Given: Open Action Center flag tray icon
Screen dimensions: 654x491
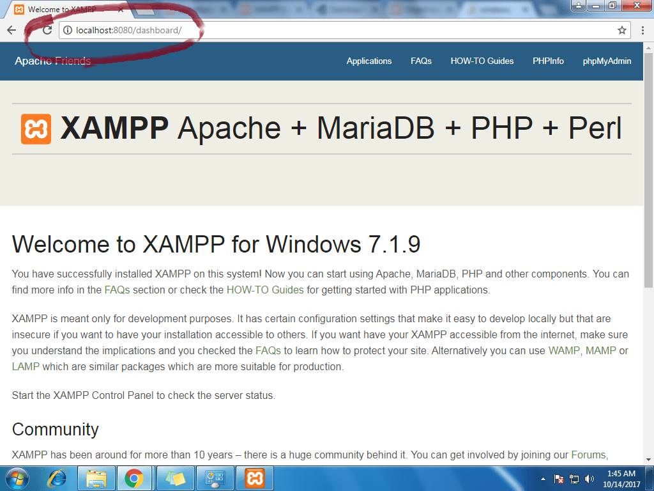Looking at the screenshot, I should point(558,479).
